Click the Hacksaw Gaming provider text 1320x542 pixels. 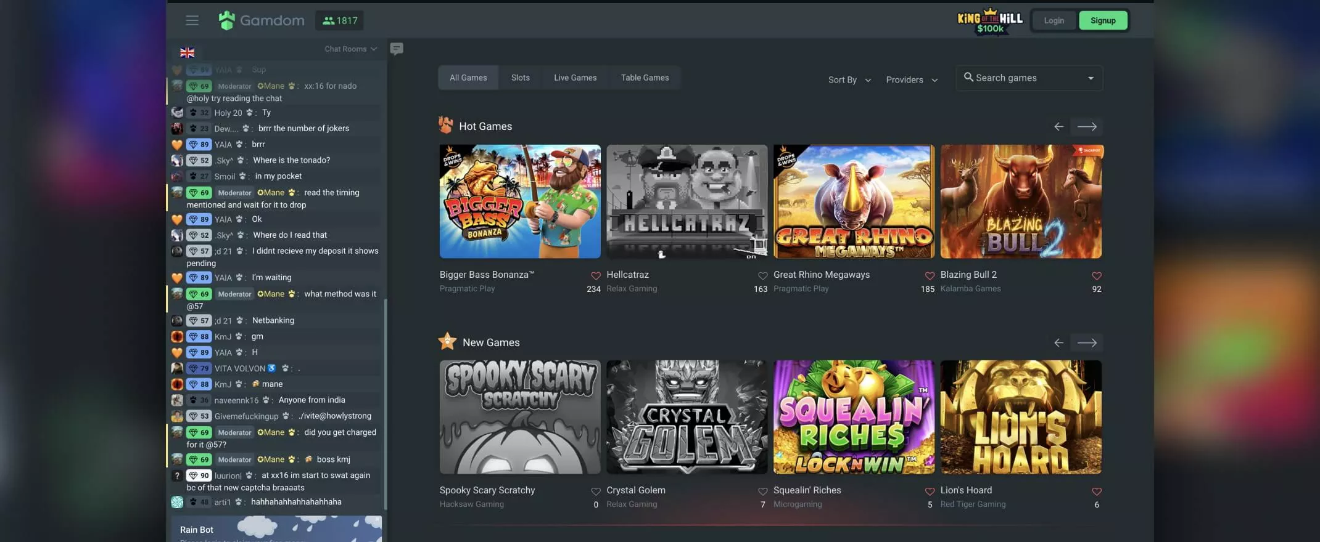[x=472, y=504]
